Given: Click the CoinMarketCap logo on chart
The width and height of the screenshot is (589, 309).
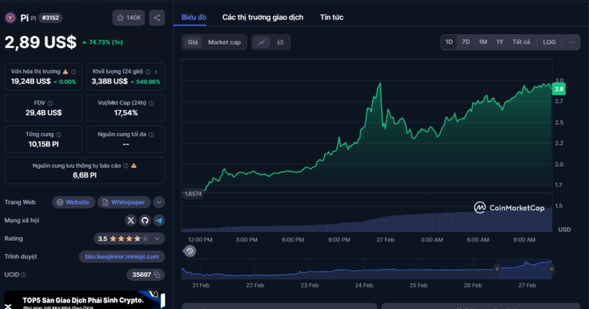Looking at the screenshot, I should tap(509, 208).
